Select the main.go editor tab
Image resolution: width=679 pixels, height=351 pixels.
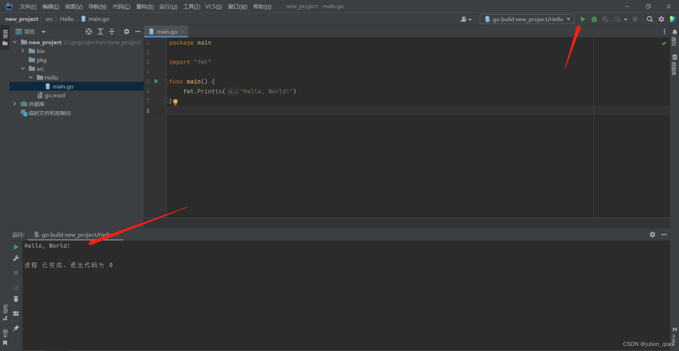coord(167,31)
